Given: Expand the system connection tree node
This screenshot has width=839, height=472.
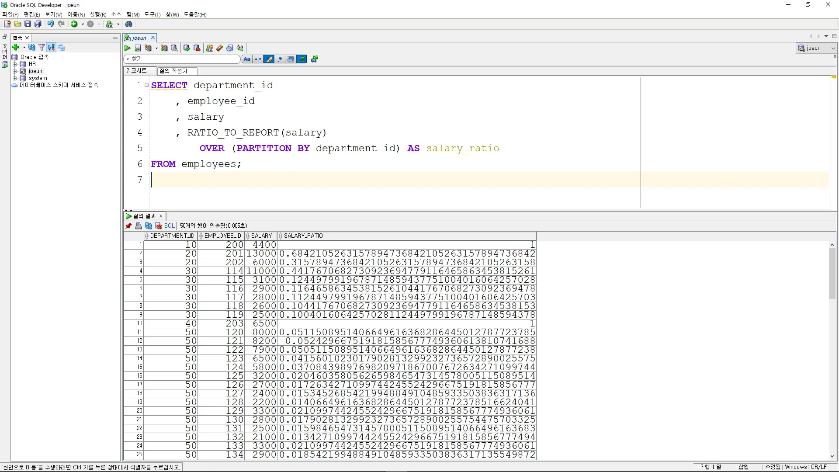Looking at the screenshot, I should tap(14, 78).
